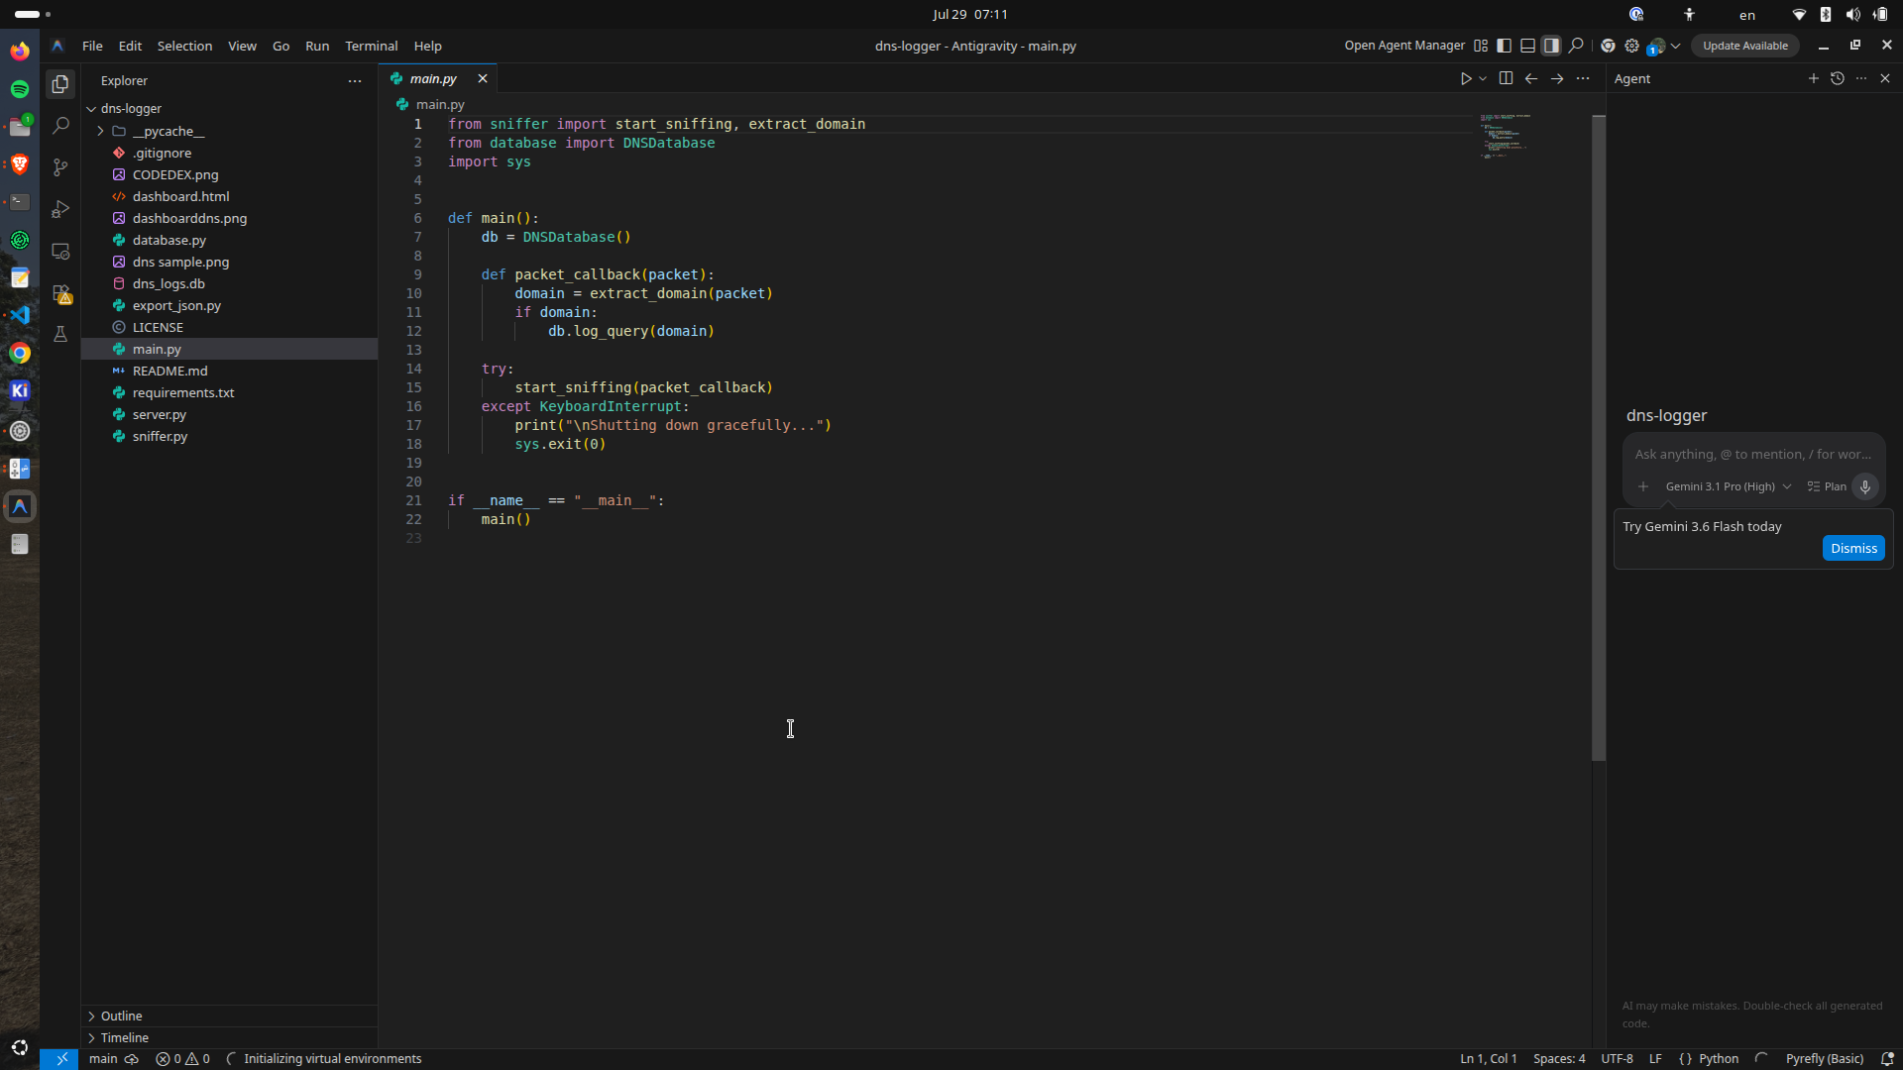The width and height of the screenshot is (1903, 1070).
Task: Open the Terminal menu
Action: 371,46
